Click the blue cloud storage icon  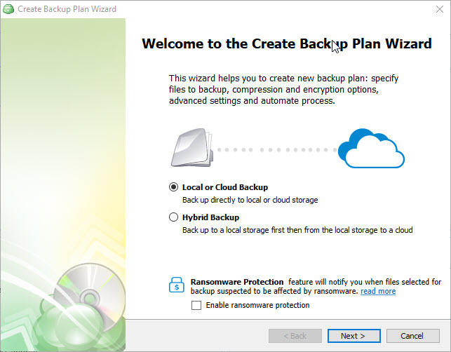(x=371, y=149)
